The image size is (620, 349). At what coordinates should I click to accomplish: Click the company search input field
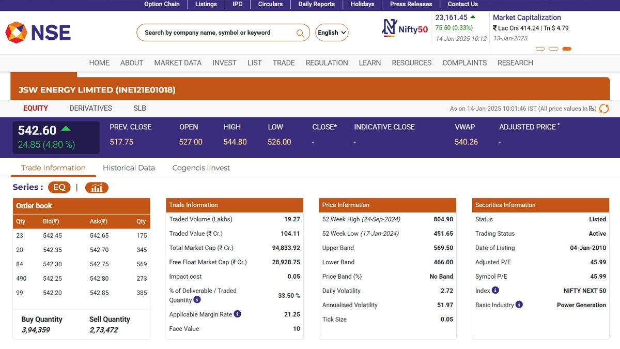tap(217, 33)
